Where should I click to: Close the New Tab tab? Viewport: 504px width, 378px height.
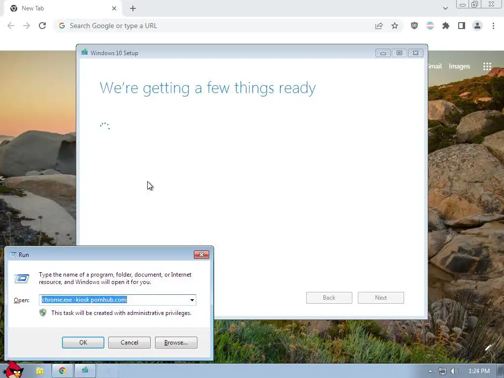(x=114, y=8)
